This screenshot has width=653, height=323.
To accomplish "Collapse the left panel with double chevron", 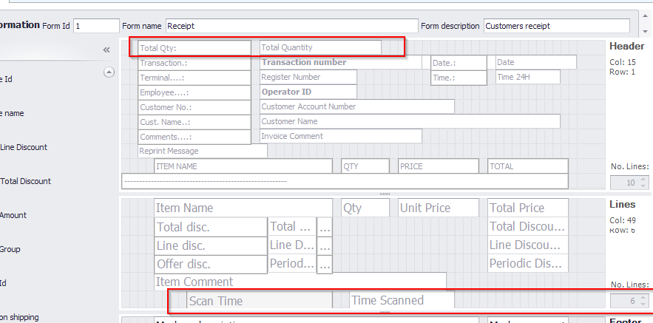I will coord(106,50).
